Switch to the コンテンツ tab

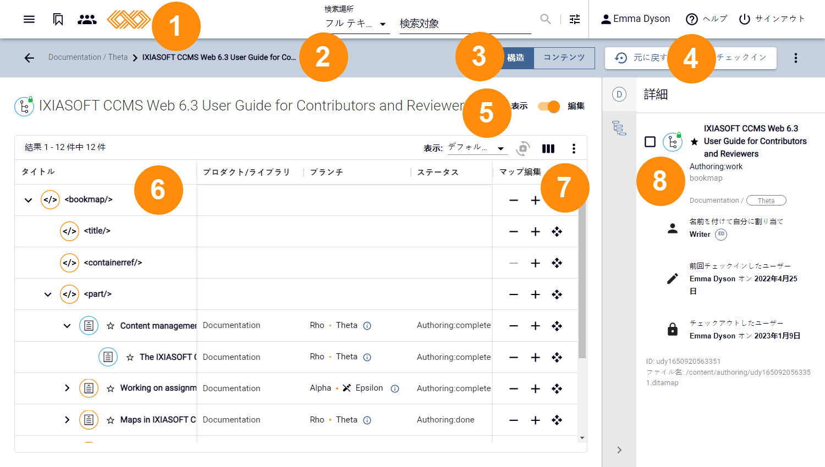[x=564, y=58]
